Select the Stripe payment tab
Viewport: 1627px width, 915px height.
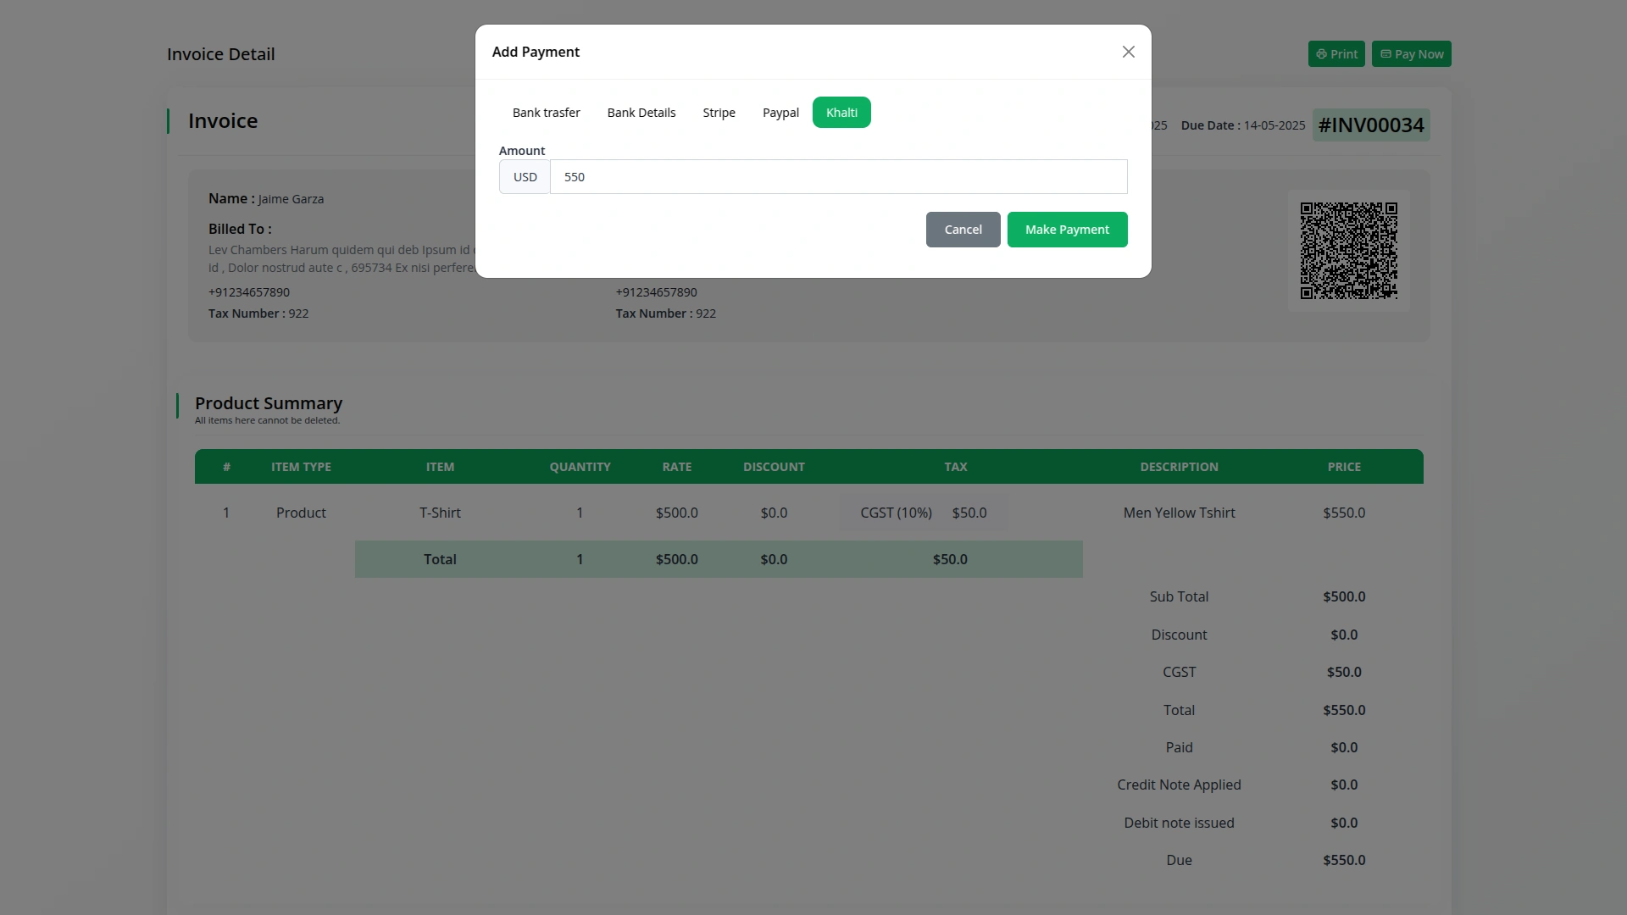(719, 113)
